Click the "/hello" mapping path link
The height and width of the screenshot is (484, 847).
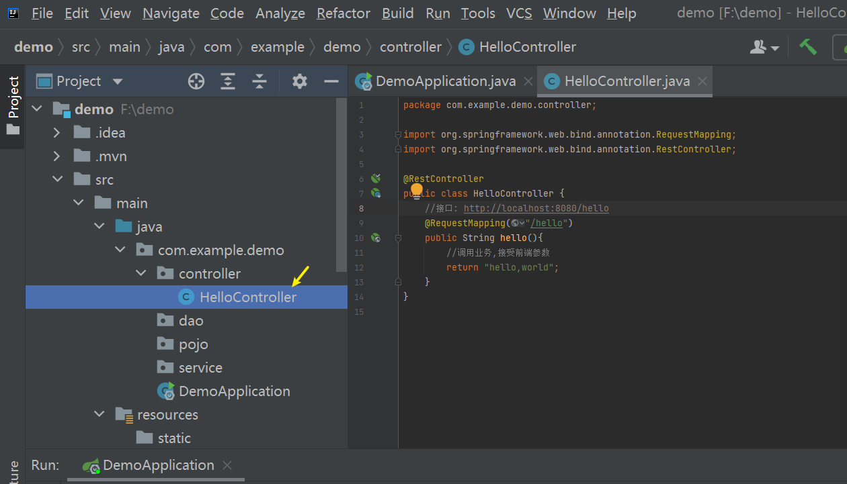[547, 223]
